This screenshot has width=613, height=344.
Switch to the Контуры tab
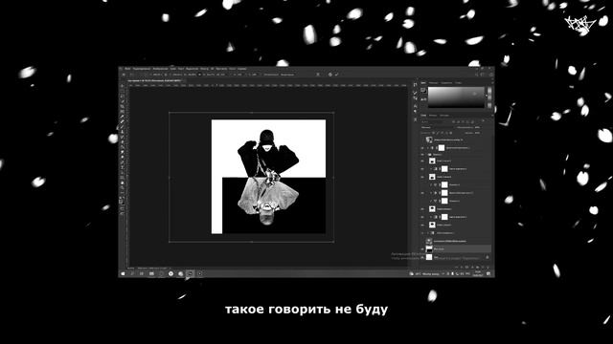point(444,116)
